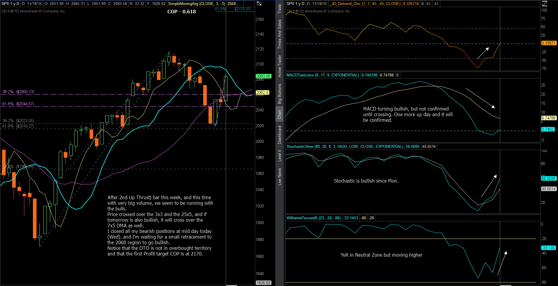The height and width of the screenshot is (286, 558).
Task: Open the Times And Sales sidebar tab
Action: [x=279, y=34]
